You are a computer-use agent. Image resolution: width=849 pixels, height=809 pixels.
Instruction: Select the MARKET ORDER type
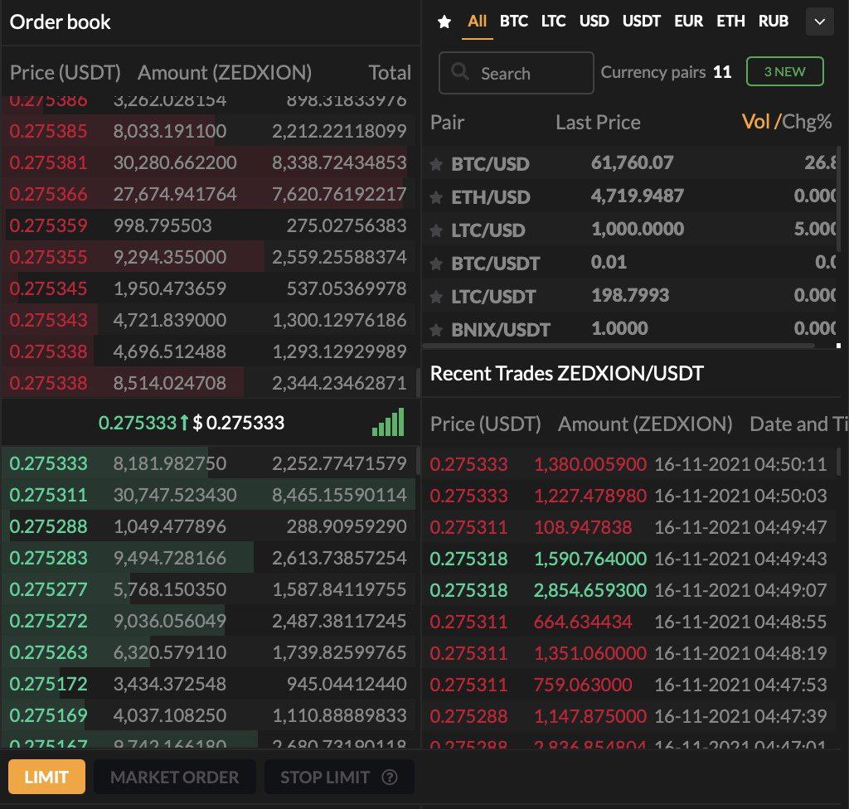[174, 777]
